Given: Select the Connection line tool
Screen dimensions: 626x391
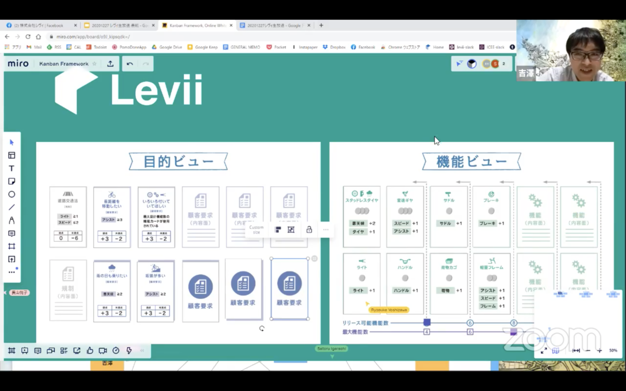Looking at the screenshot, I should tap(11, 207).
